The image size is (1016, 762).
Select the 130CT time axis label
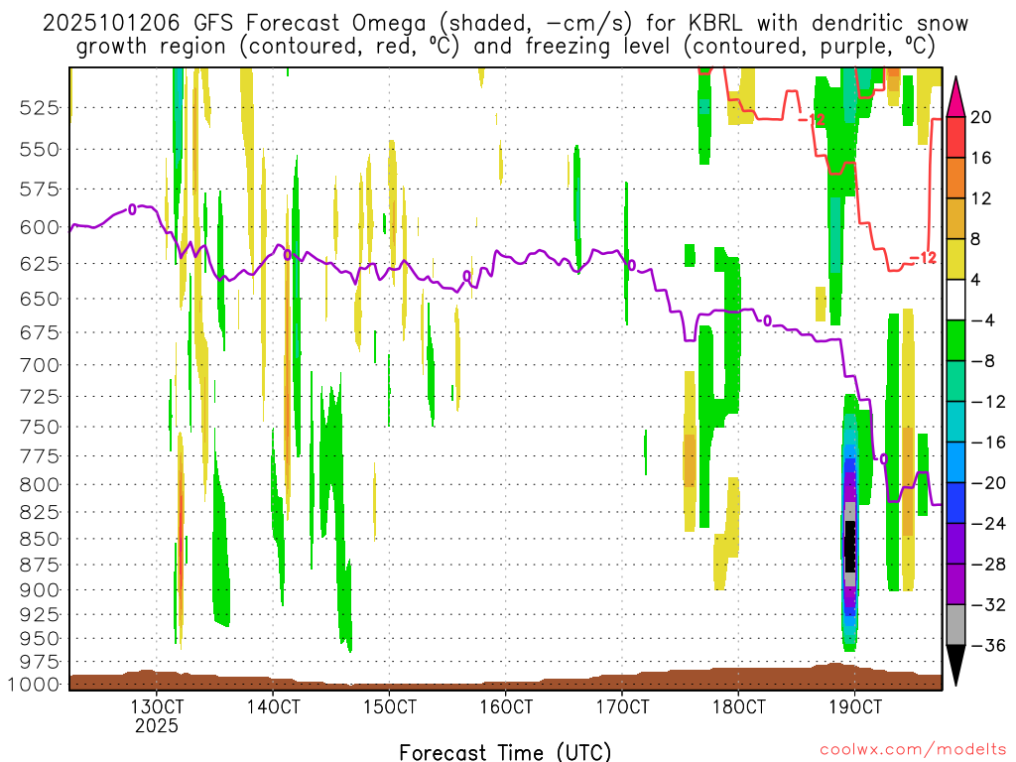(156, 706)
